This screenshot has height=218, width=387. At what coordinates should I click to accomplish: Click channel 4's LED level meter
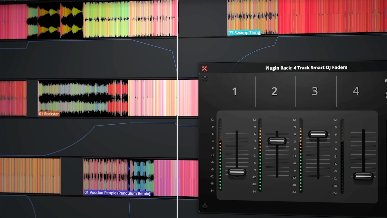342,155
